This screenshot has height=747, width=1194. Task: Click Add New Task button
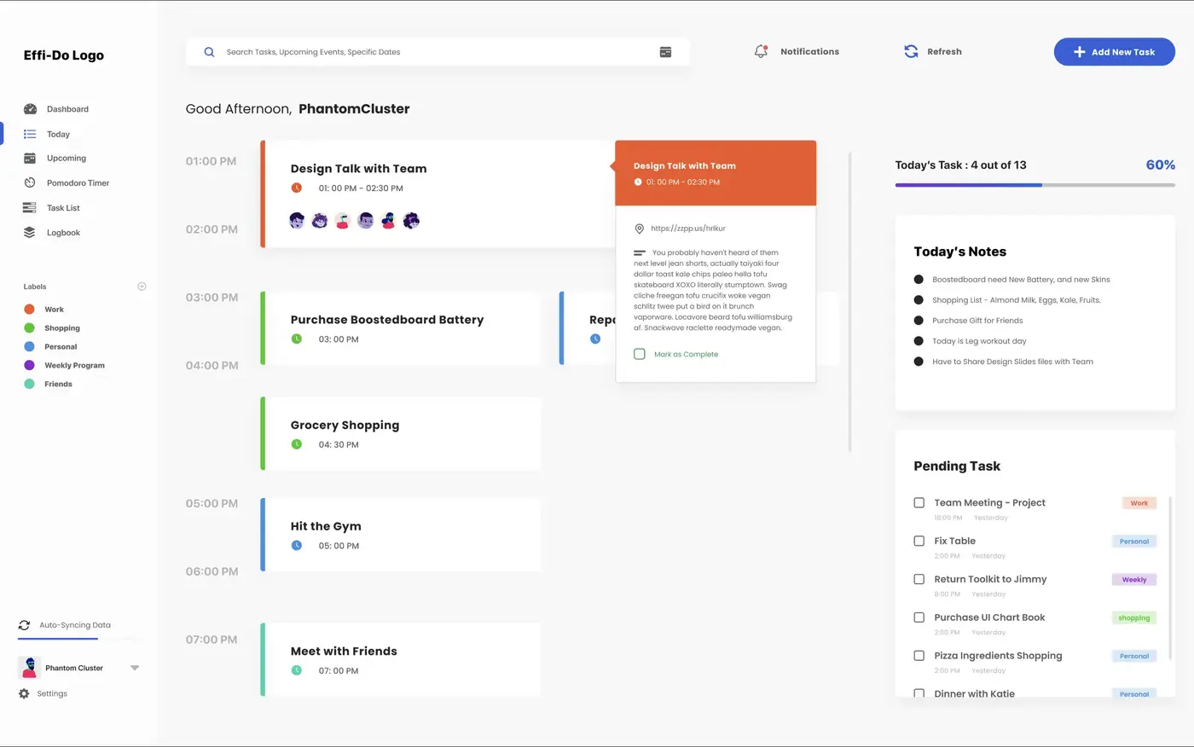point(1114,52)
